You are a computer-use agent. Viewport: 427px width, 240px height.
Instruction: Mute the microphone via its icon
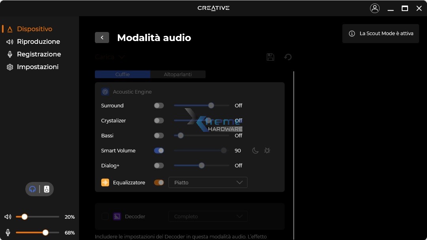(8, 232)
